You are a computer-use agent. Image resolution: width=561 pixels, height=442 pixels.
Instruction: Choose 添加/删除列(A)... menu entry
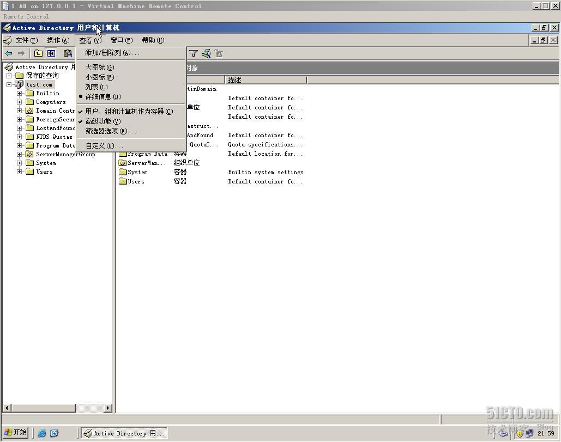pyautogui.click(x=131, y=53)
